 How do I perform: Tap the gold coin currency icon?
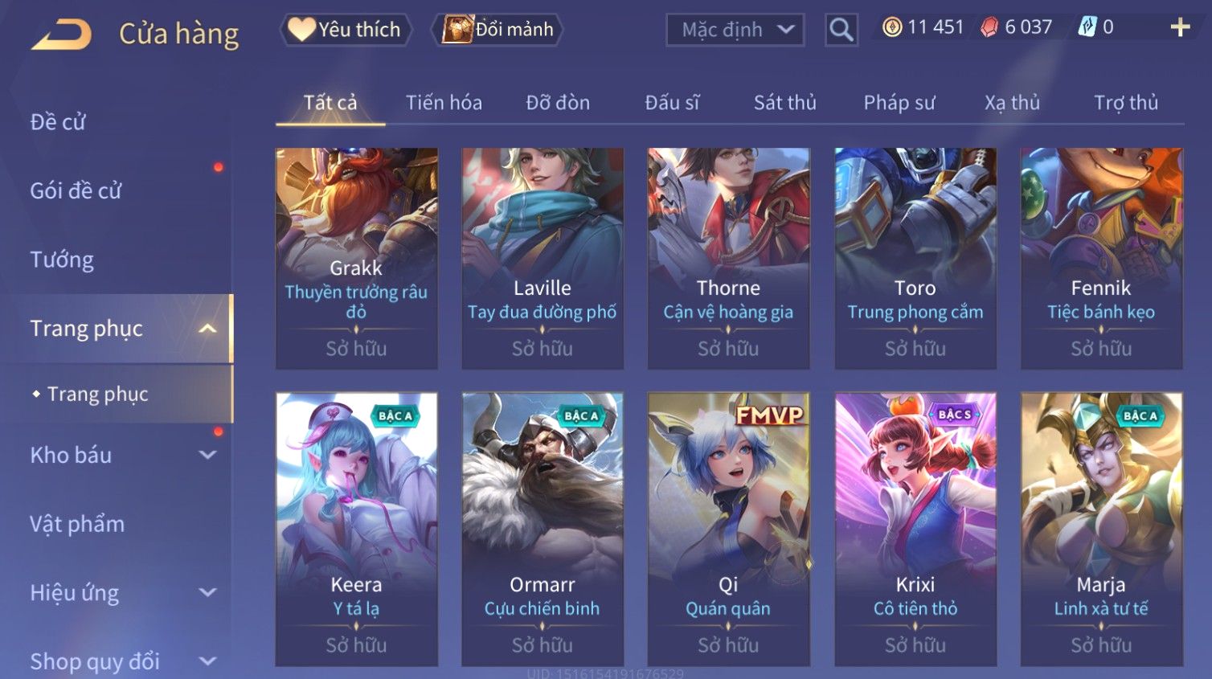tap(891, 27)
